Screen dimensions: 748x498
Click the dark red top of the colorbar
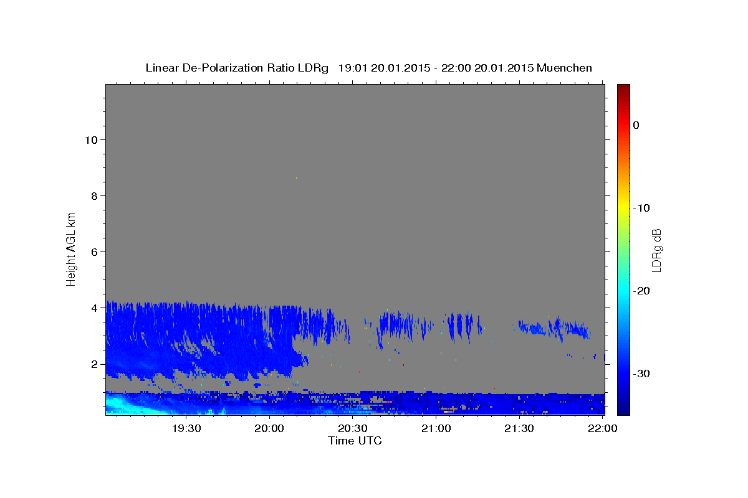point(623,89)
